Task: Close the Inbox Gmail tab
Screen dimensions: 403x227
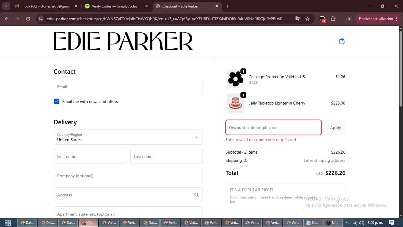Action: [x=76, y=6]
